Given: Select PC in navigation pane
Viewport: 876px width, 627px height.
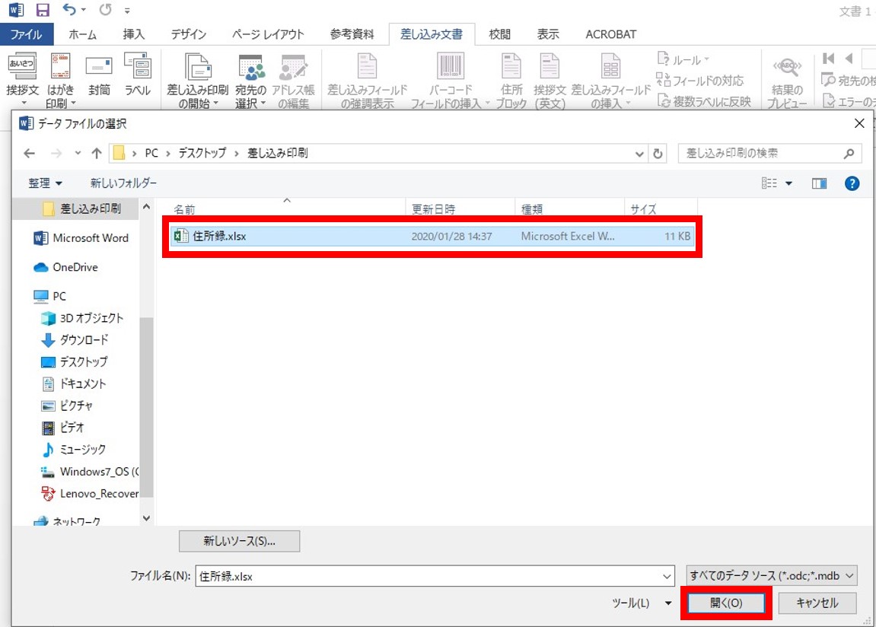Looking at the screenshot, I should tap(49, 297).
